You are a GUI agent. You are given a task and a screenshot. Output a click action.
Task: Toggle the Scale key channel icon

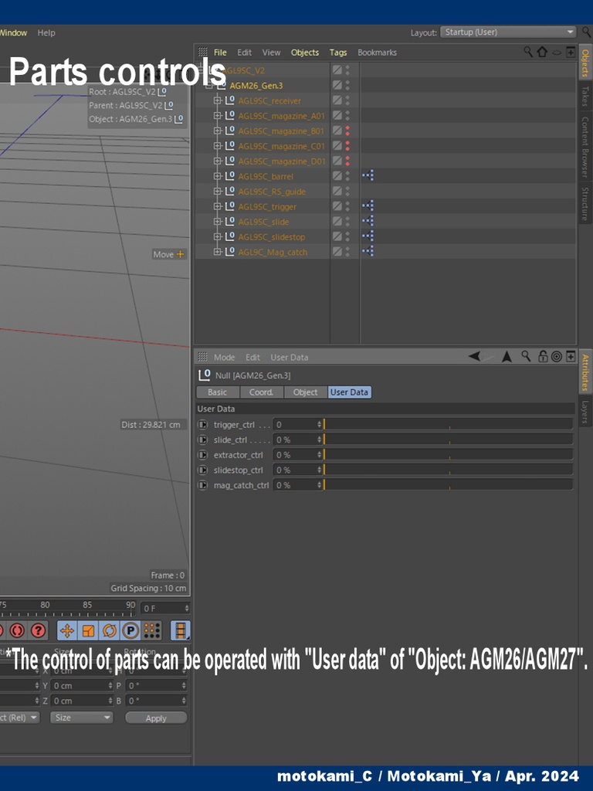tap(88, 630)
